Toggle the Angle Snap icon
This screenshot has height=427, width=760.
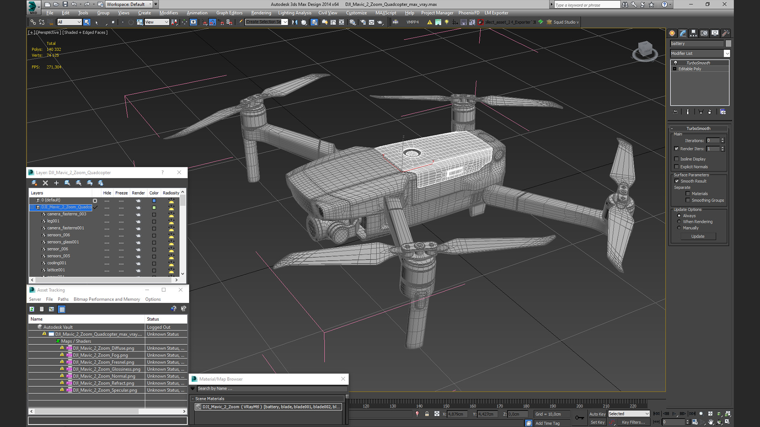pos(213,22)
